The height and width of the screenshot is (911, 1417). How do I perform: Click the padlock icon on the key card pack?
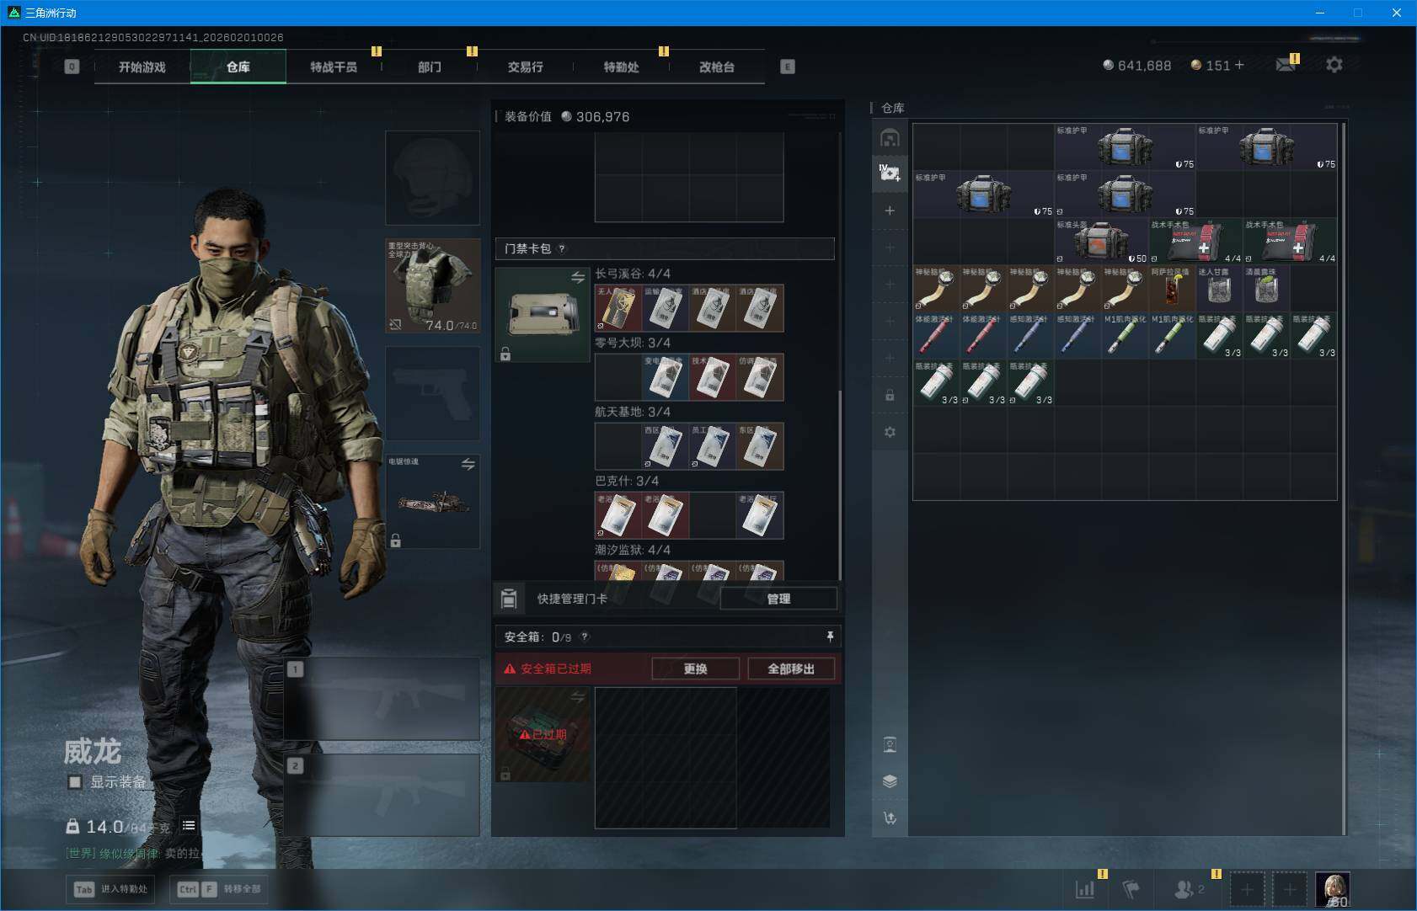(x=505, y=354)
